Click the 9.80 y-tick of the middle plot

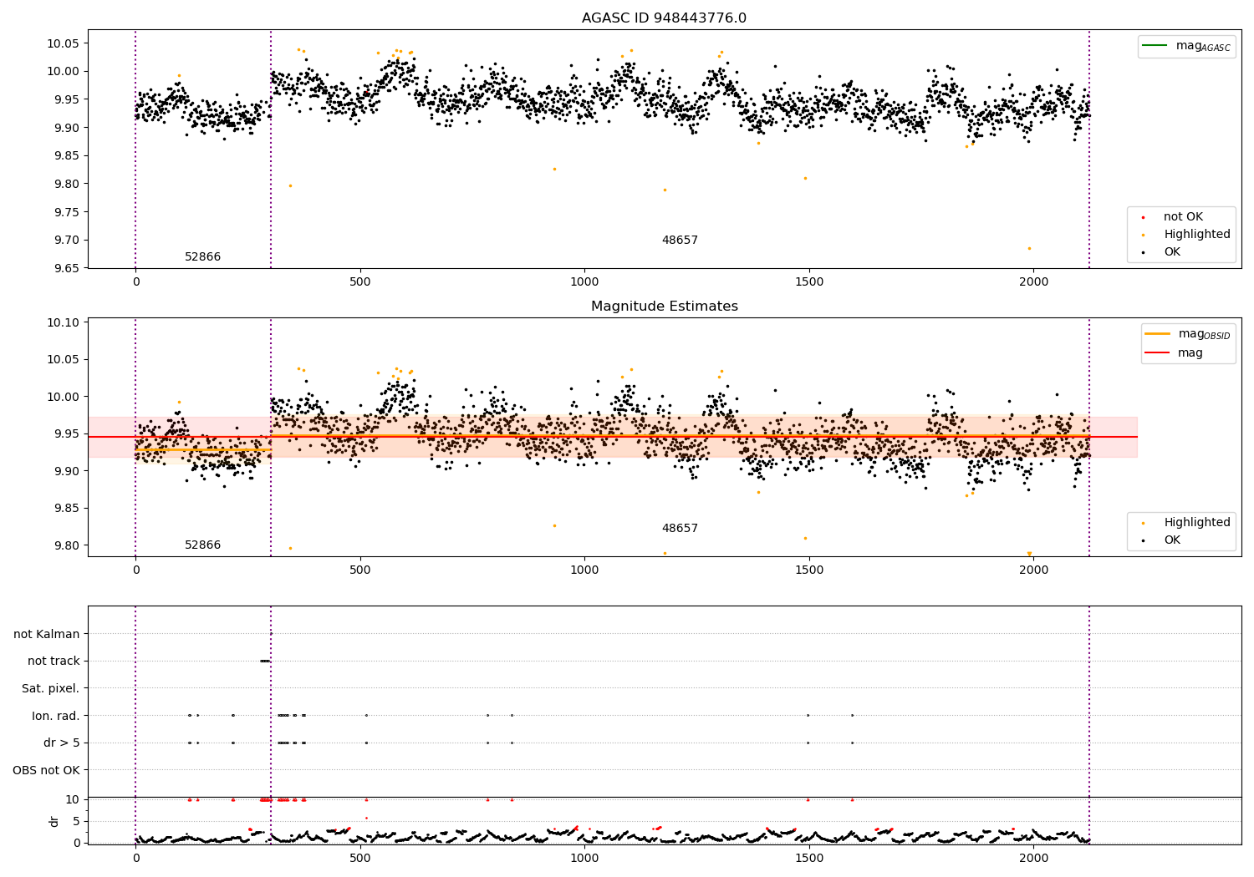[x=64, y=546]
